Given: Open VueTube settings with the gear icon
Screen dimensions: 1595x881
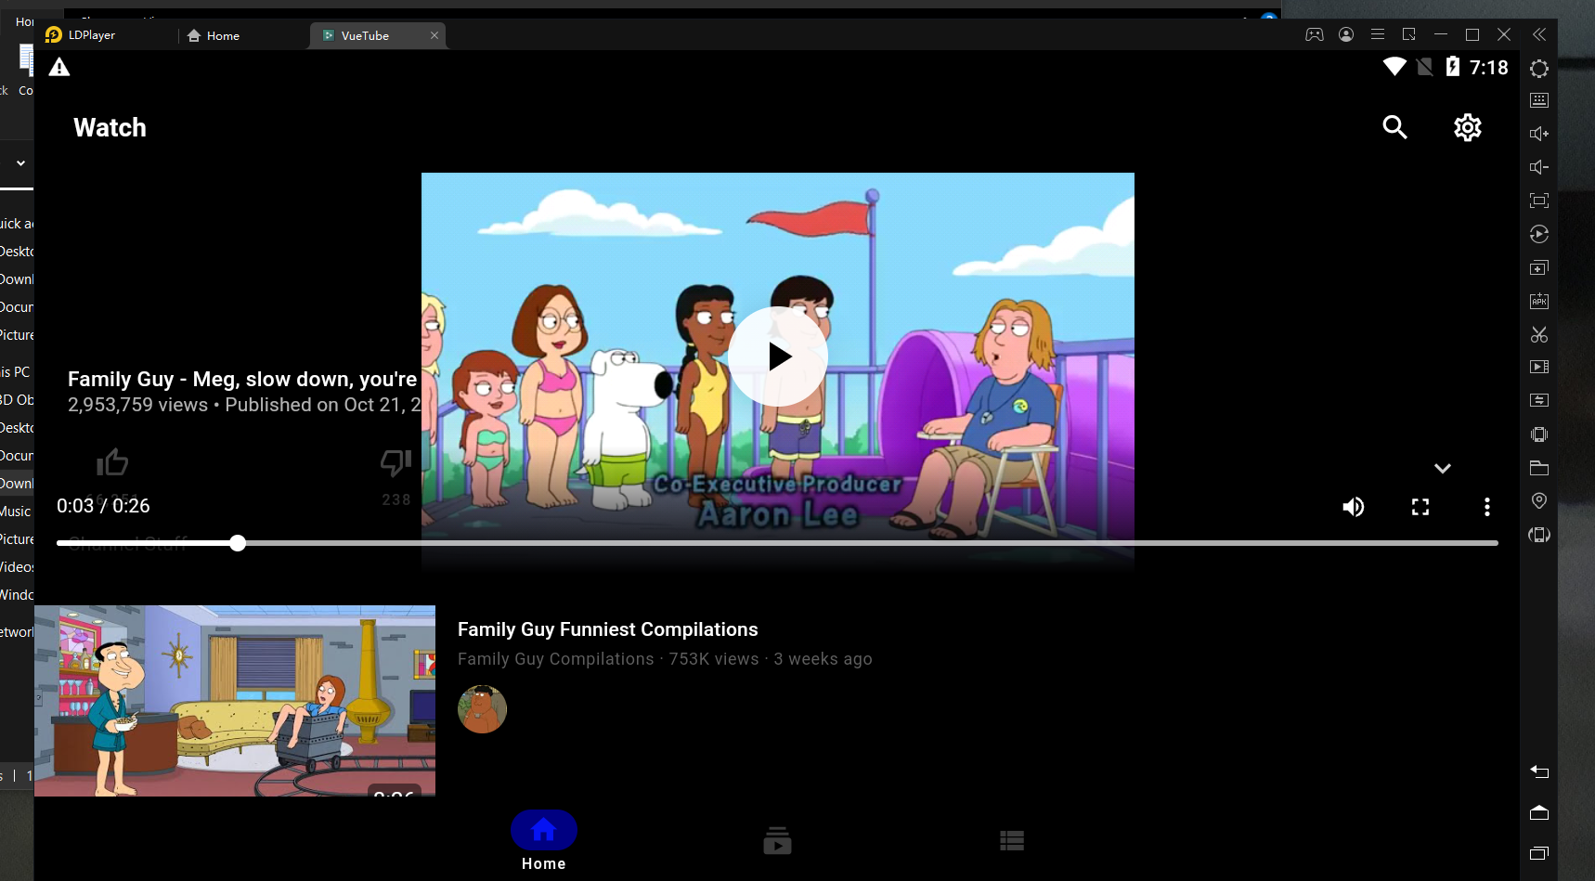Looking at the screenshot, I should 1467,127.
